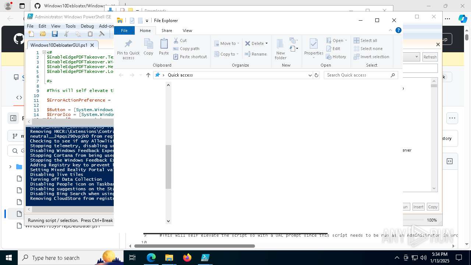Click Open folder icon in PowerShell ISE toolbar
This screenshot has height=265, width=471.
coord(43,34)
